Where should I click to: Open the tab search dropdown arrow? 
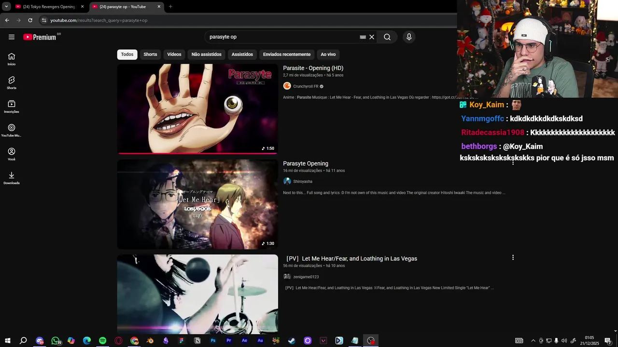(x=6, y=7)
